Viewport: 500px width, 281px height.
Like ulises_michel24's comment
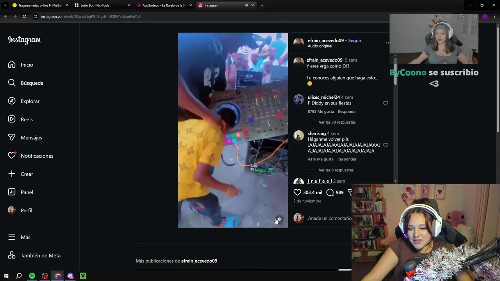386,103
